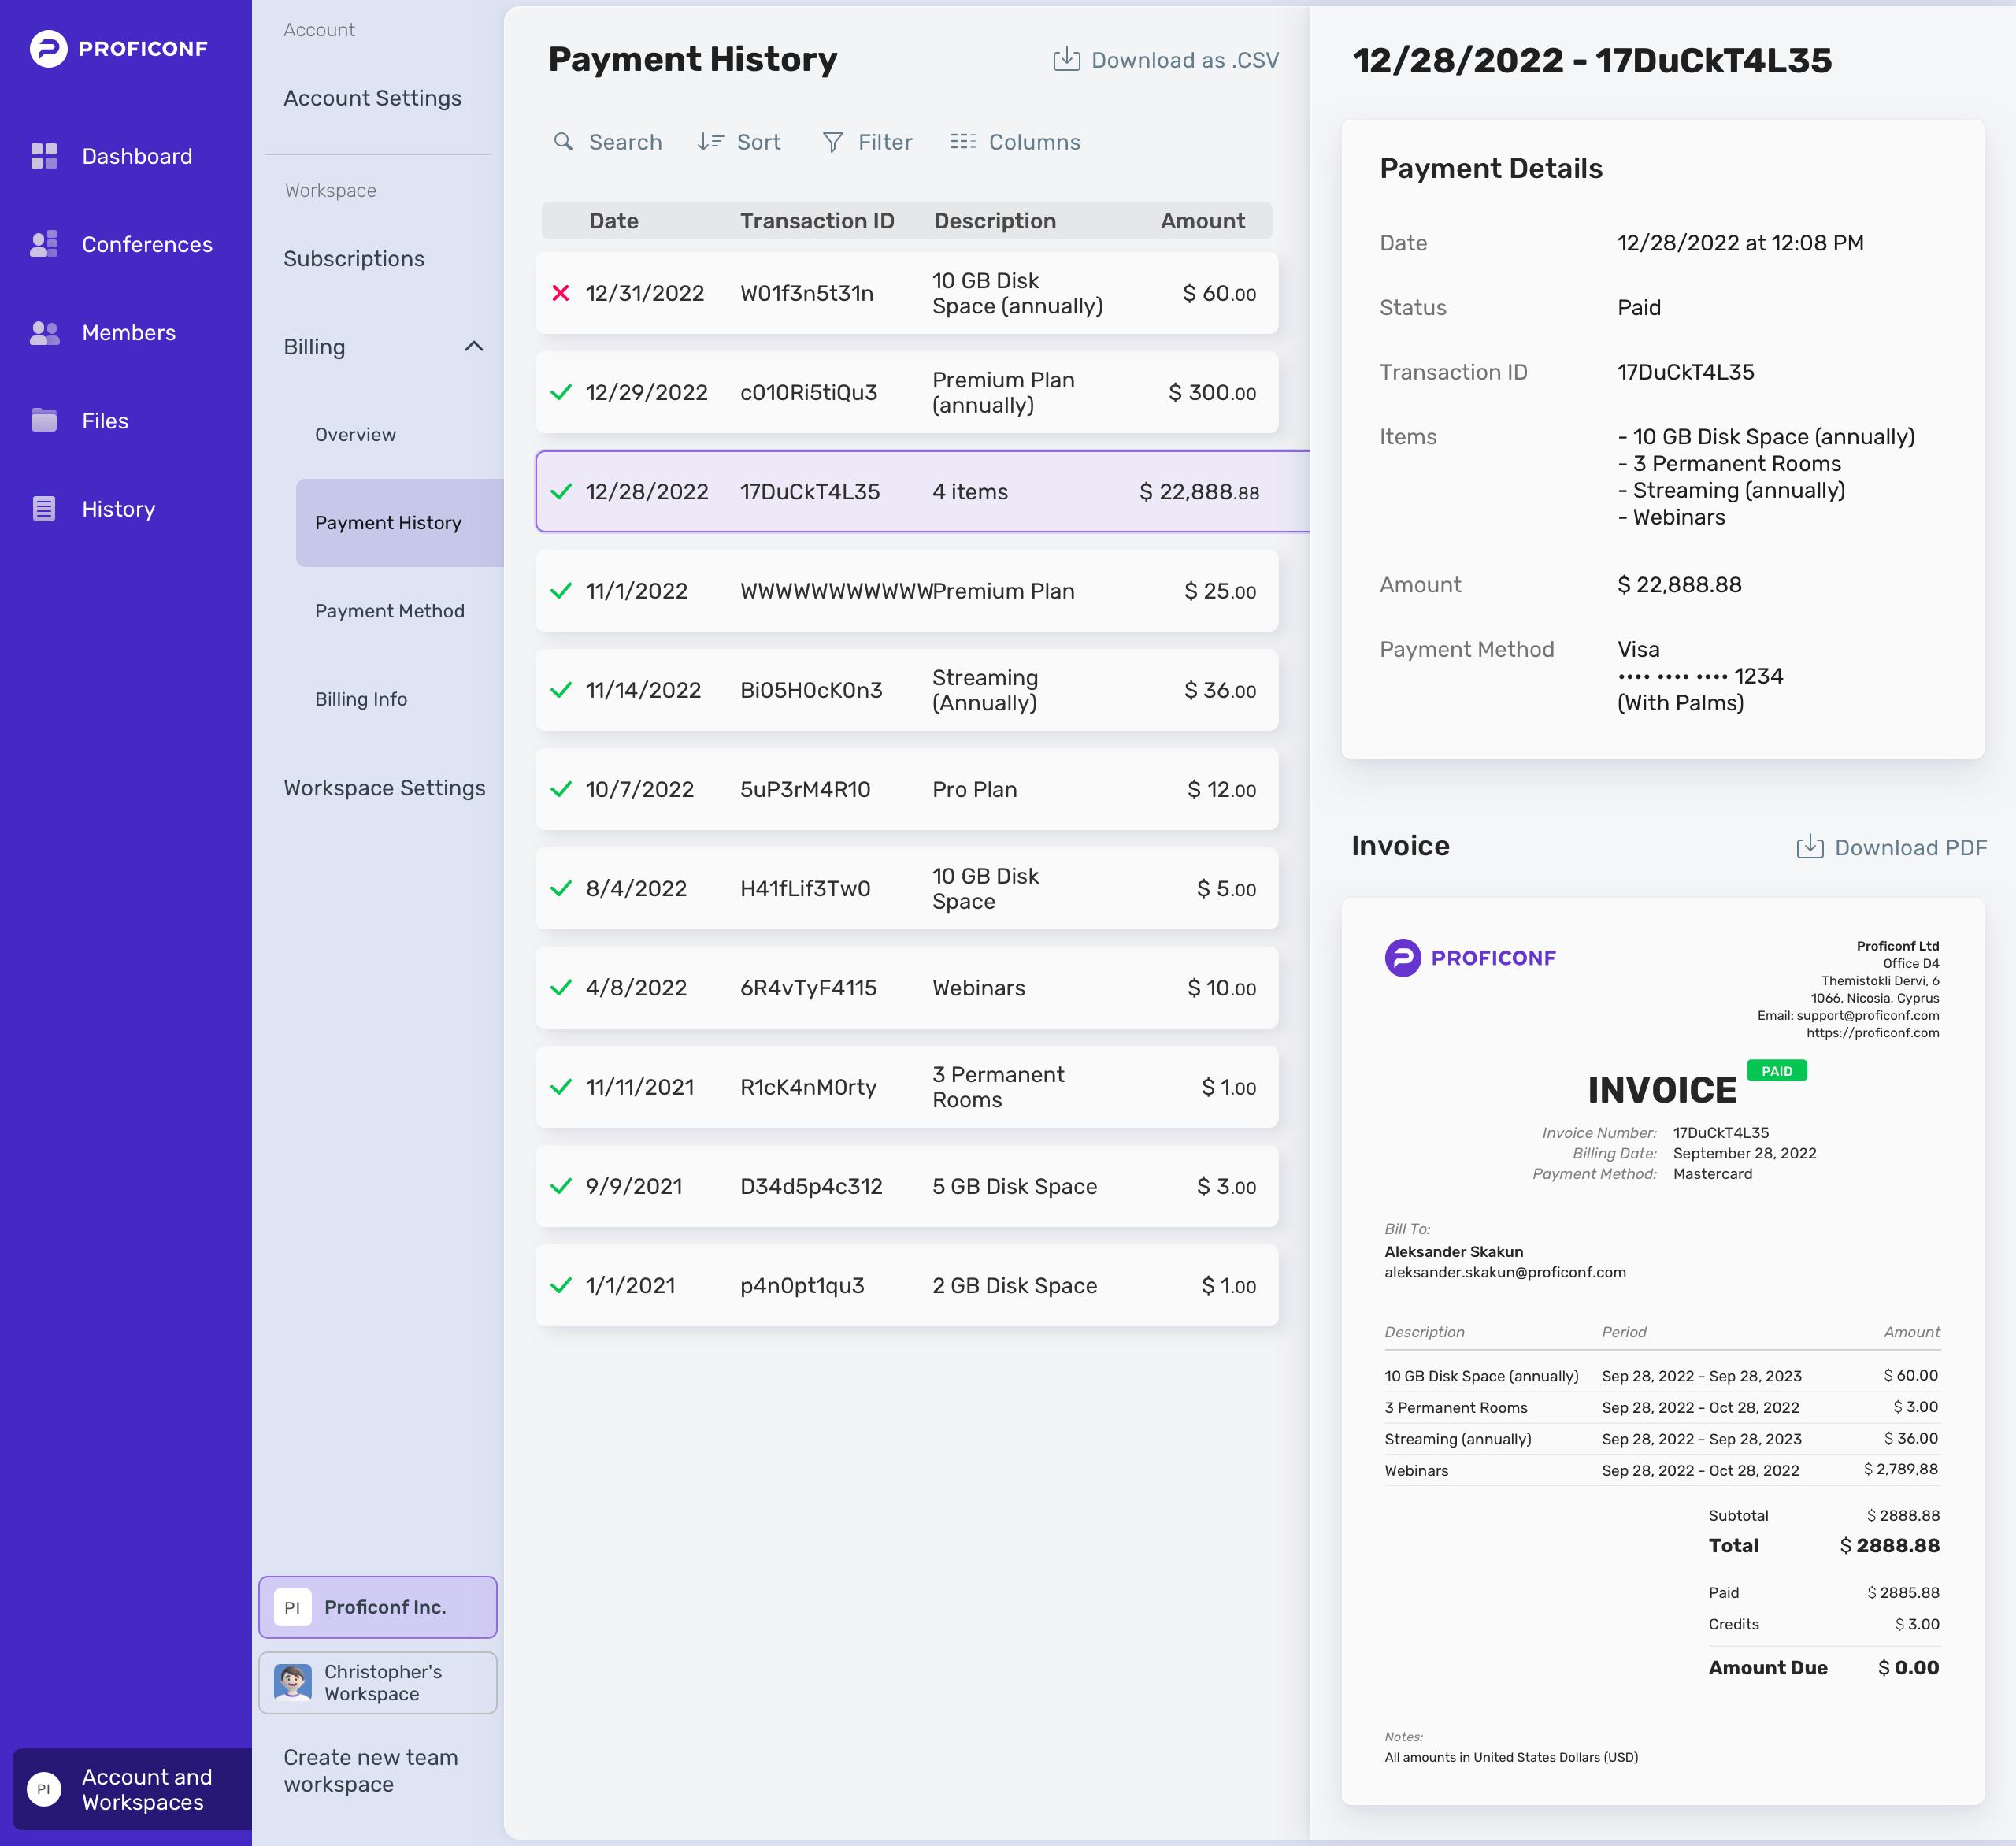Open the Columns chooser
The image size is (2016, 1846).
(x=1015, y=142)
